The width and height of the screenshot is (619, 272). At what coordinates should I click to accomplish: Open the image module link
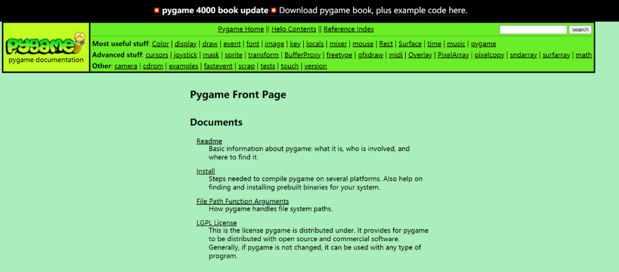pyautogui.click(x=275, y=44)
